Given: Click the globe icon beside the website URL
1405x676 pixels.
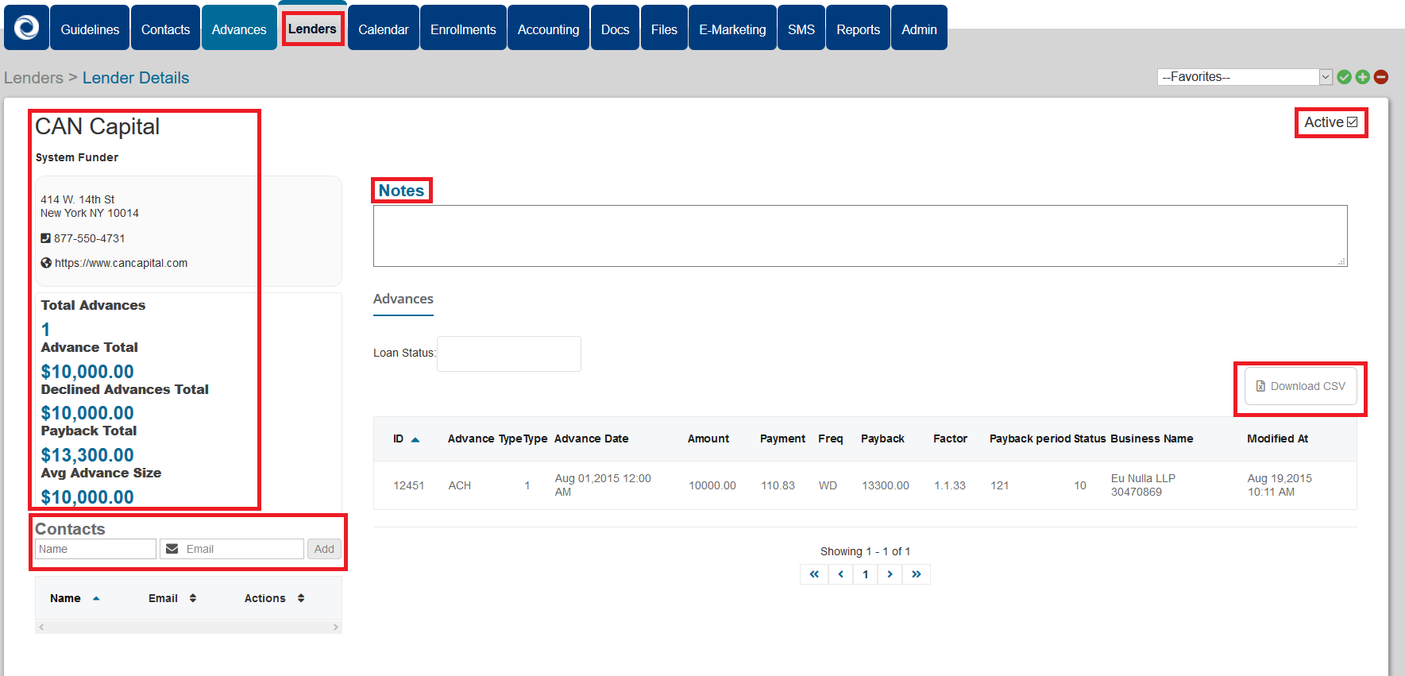Looking at the screenshot, I should click(46, 263).
